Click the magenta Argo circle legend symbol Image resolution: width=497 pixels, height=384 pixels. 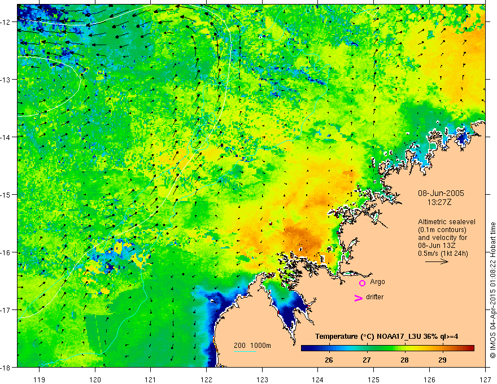(x=362, y=283)
